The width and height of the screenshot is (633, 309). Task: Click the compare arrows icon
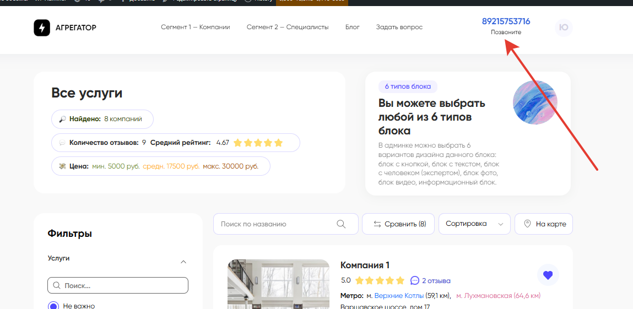tap(377, 224)
